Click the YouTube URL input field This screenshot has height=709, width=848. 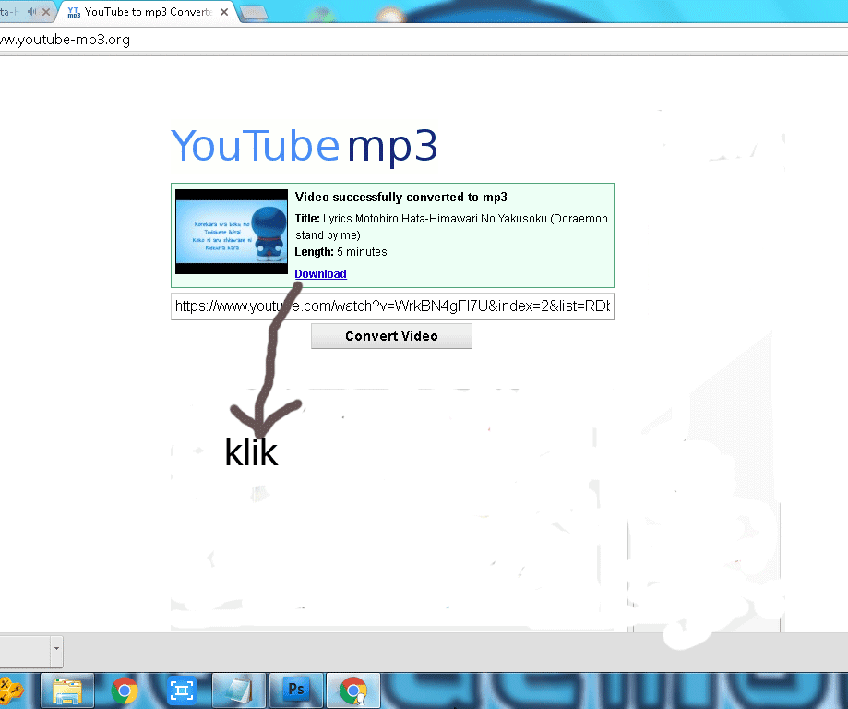click(393, 306)
